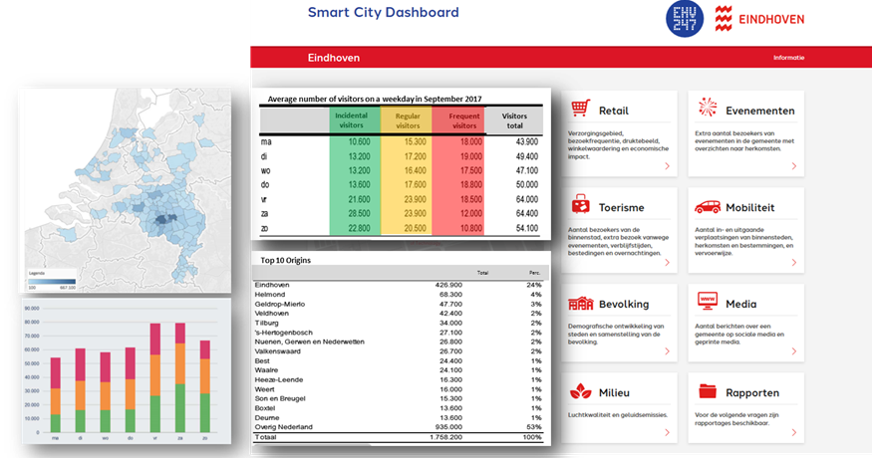Click the Evenementen fireworks icon

pos(708,108)
